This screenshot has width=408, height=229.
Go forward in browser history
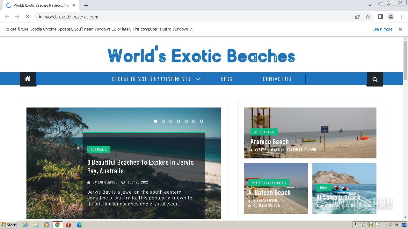pyautogui.click(x=17, y=17)
